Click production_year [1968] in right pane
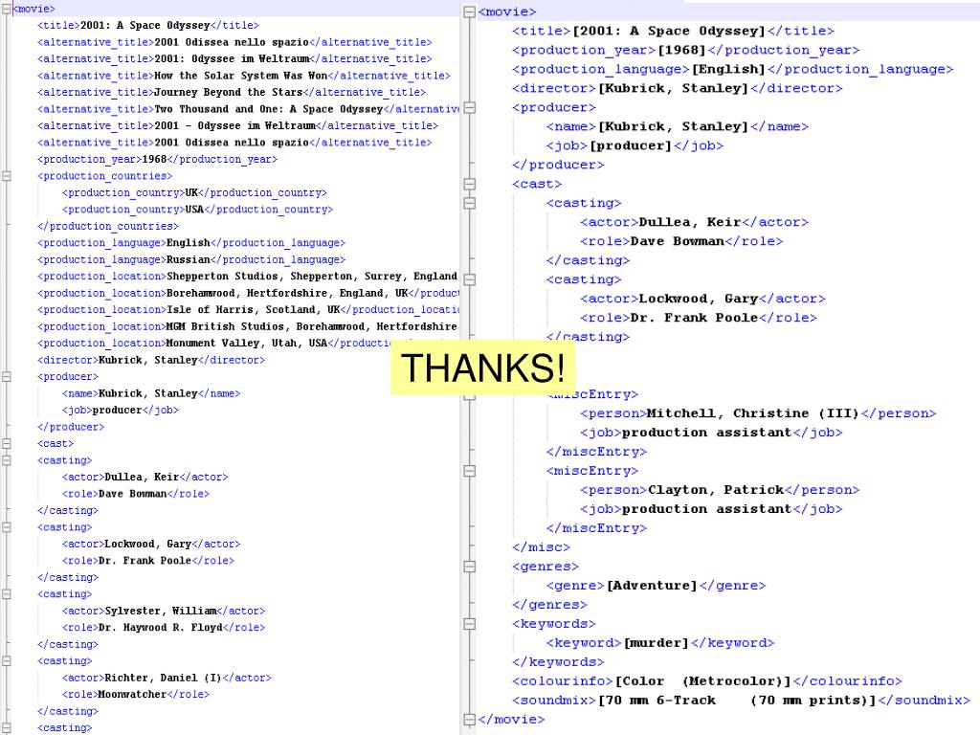The width and height of the screenshot is (980, 735). pyautogui.click(x=685, y=50)
